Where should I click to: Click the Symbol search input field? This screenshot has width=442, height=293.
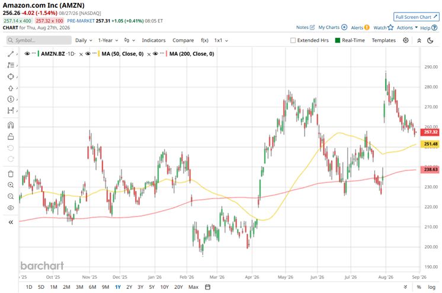[39, 40]
